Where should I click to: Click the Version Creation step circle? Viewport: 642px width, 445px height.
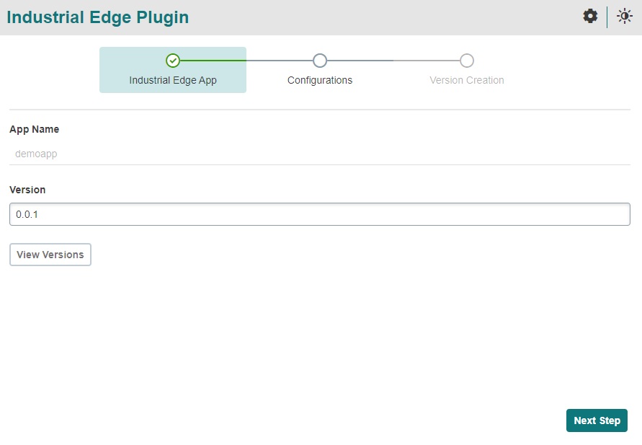467,61
